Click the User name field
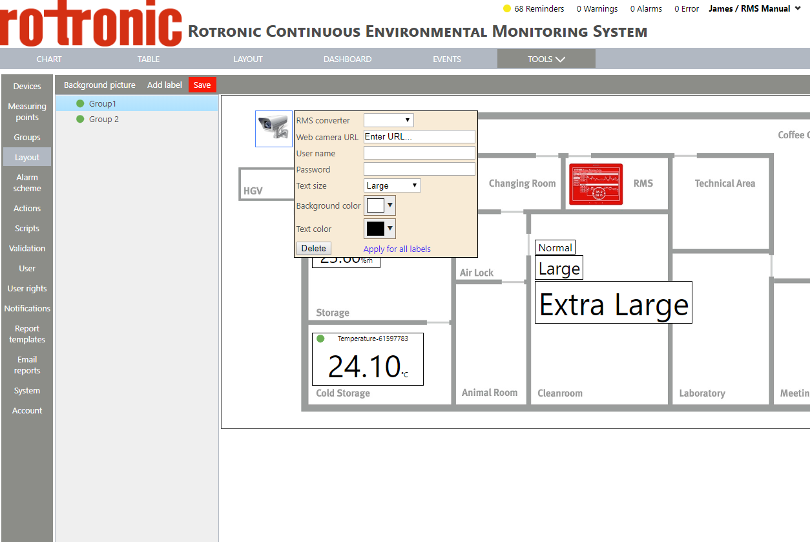 [420, 153]
